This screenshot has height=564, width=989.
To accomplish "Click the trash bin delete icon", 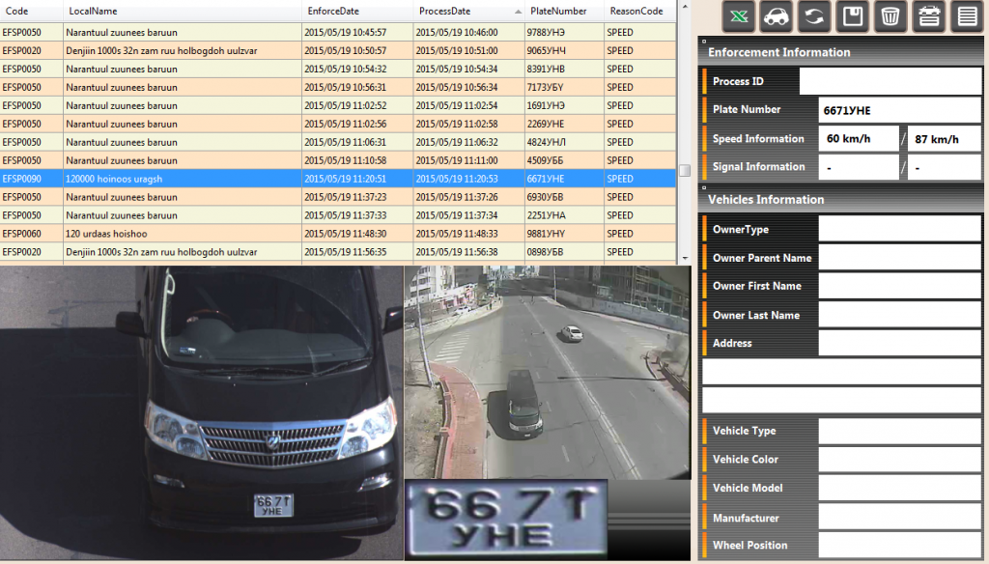I will [890, 16].
